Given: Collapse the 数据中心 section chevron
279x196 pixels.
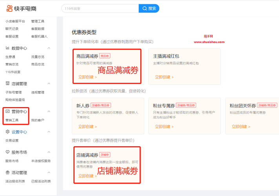Looking at the screenshot, I should (x=49, y=48).
